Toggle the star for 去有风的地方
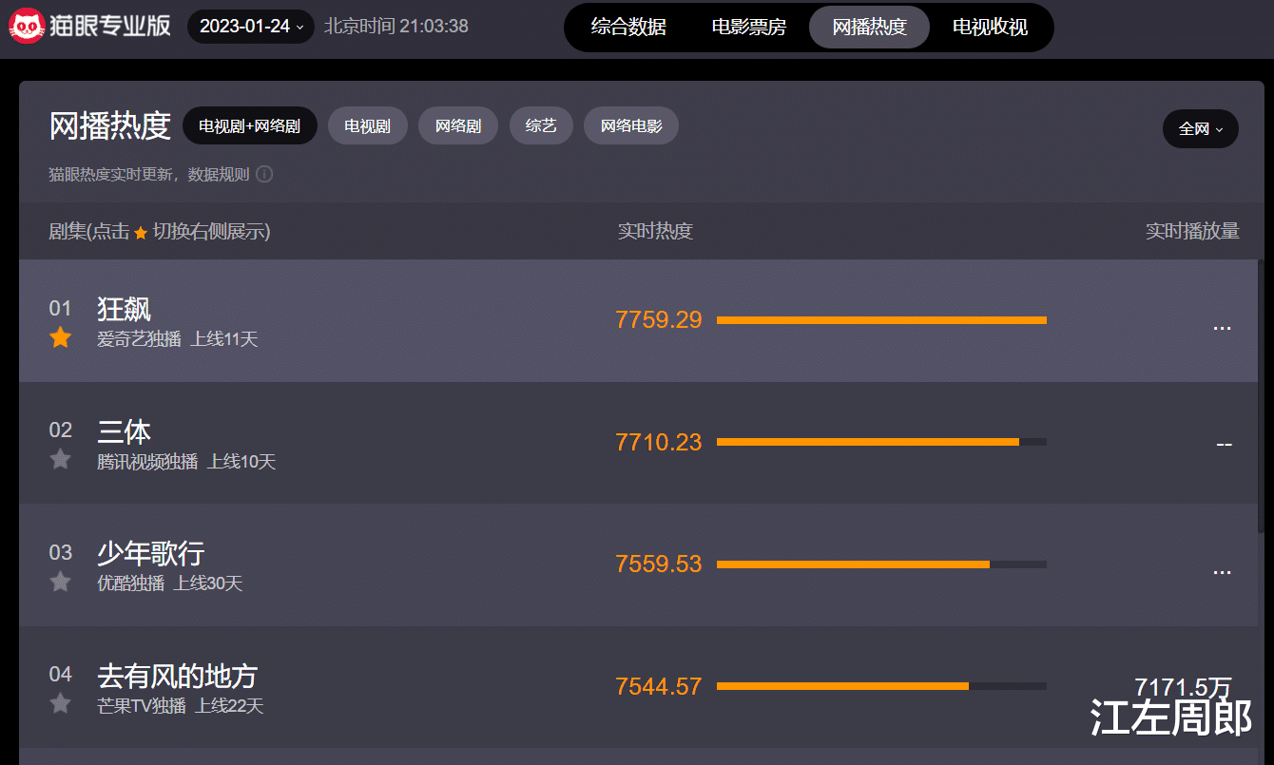This screenshot has height=765, width=1274. pyautogui.click(x=61, y=703)
